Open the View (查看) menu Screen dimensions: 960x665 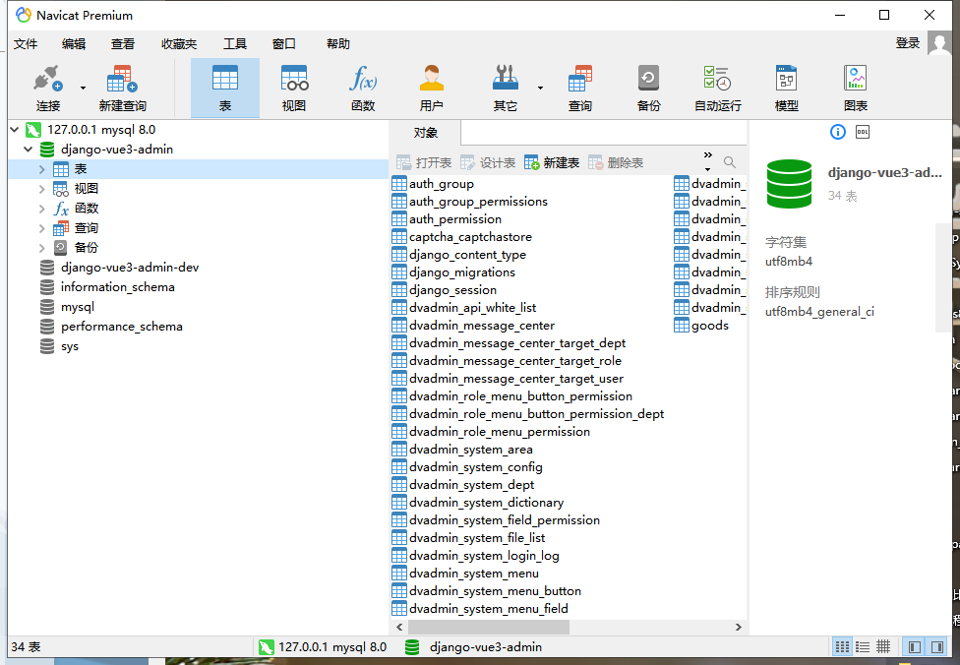(122, 44)
